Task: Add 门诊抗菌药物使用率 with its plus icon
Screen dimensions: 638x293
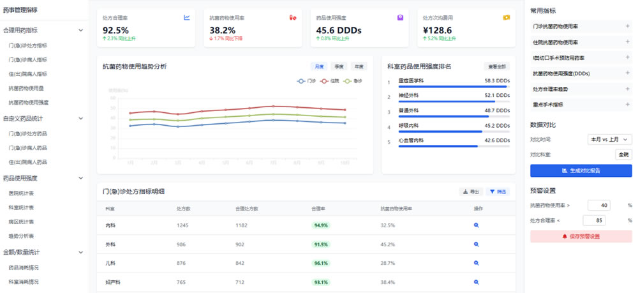Action: click(627, 26)
